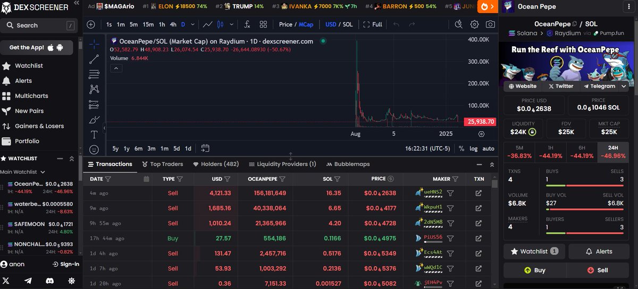Open Discord icon in sidebar footer
This screenshot has height=289, width=638.
[49, 280]
